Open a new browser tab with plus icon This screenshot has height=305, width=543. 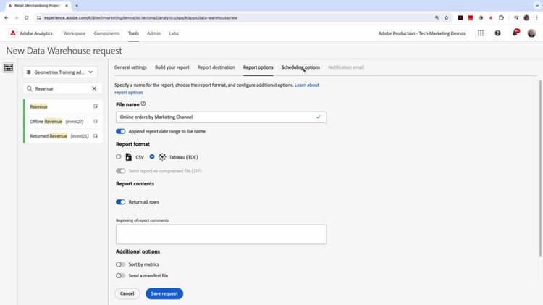click(77, 6)
